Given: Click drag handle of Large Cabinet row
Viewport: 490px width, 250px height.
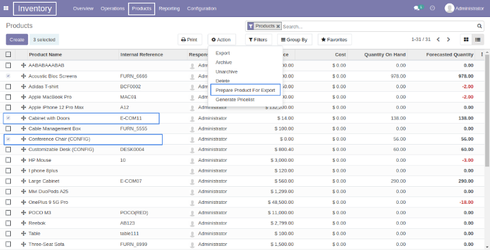Looking at the screenshot, I should point(23,181).
